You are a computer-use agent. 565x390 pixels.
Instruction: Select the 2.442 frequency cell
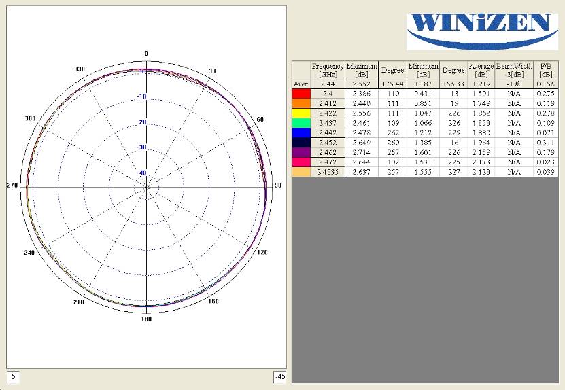[328, 132]
